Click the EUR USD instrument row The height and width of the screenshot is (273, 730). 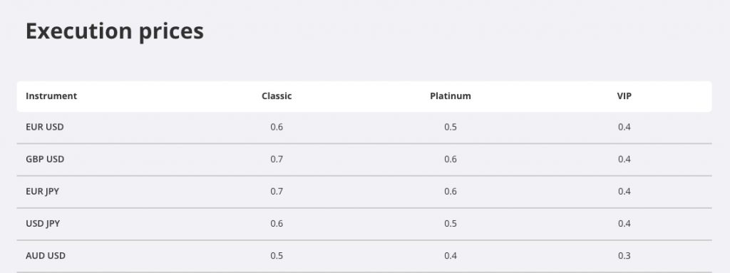(364, 127)
